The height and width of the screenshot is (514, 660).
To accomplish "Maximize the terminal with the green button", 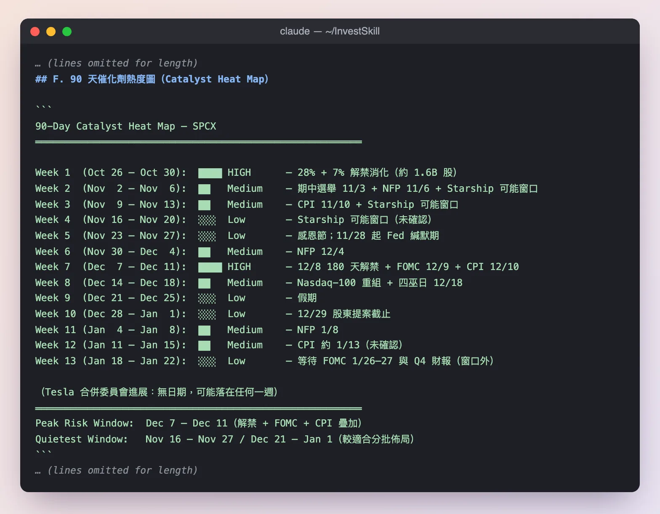I will [67, 32].
